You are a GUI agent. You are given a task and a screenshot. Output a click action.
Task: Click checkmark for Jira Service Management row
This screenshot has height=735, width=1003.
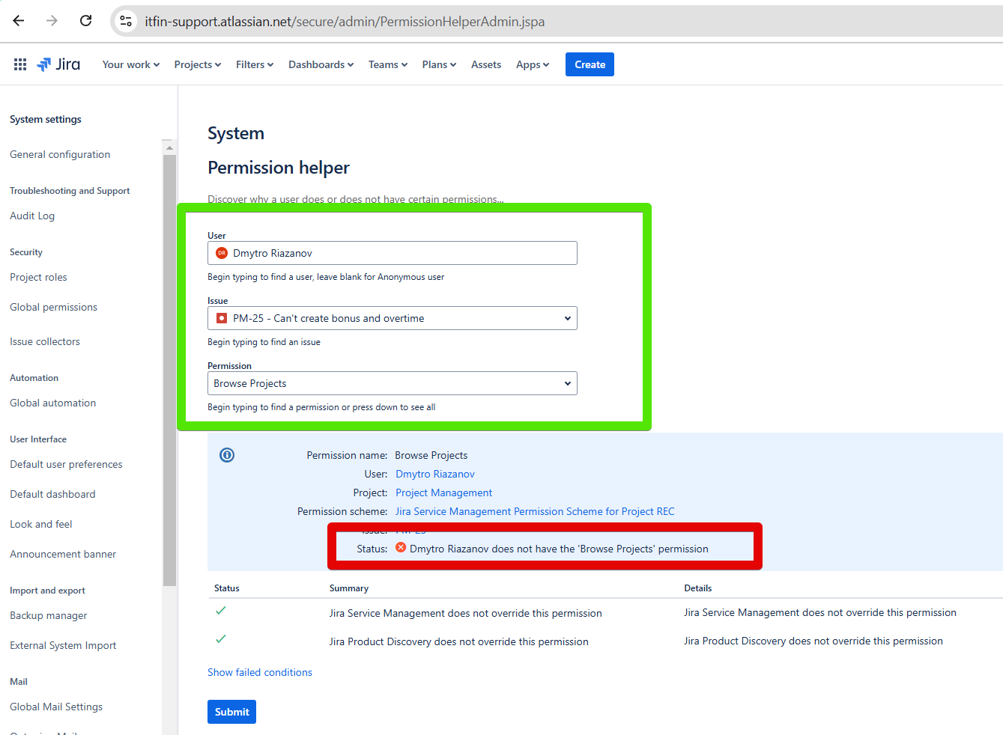click(x=221, y=611)
